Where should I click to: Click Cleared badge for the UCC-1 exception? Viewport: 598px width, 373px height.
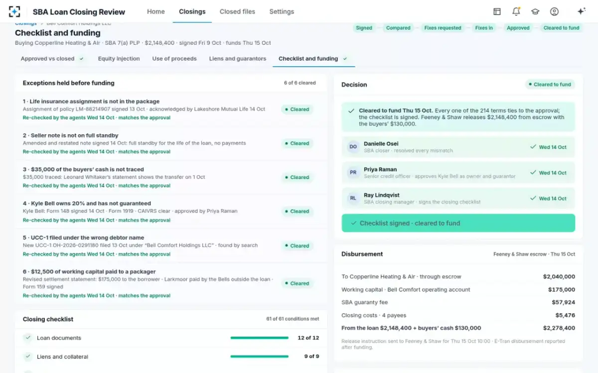297,246
